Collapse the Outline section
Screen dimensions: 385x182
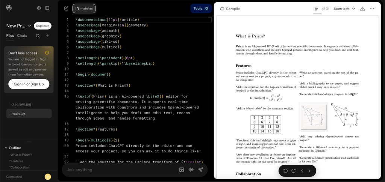coord(13,148)
